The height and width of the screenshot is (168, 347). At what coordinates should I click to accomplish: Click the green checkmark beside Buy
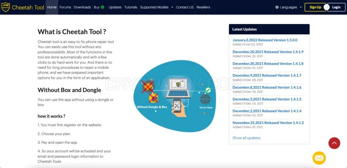102,7
